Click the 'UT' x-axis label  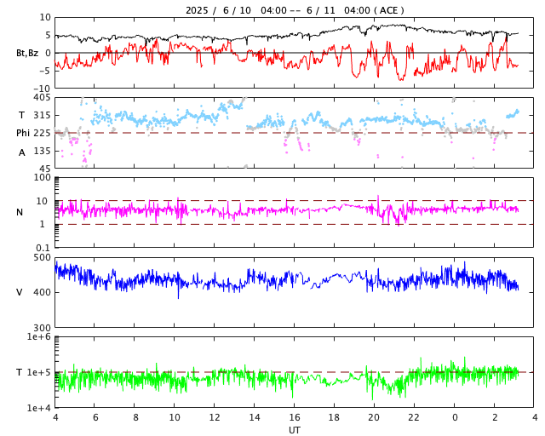[295, 430]
